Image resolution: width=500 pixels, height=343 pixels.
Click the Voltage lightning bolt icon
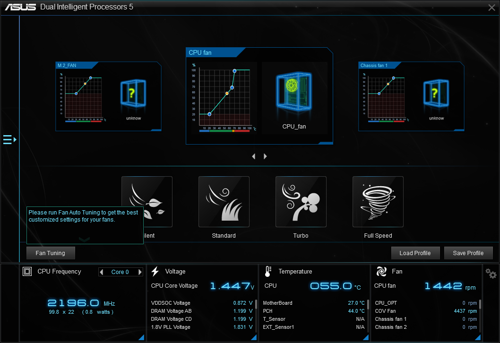(x=155, y=271)
